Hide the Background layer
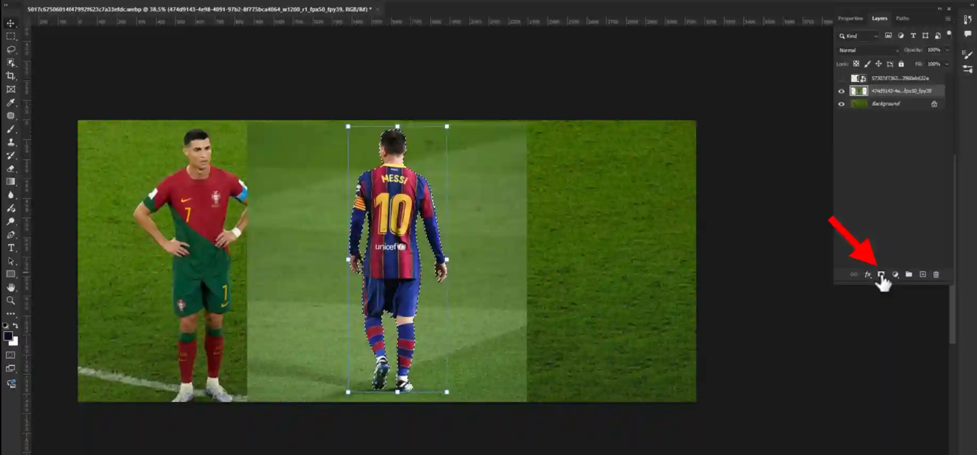Screen dimensions: 977x455 (x=841, y=104)
